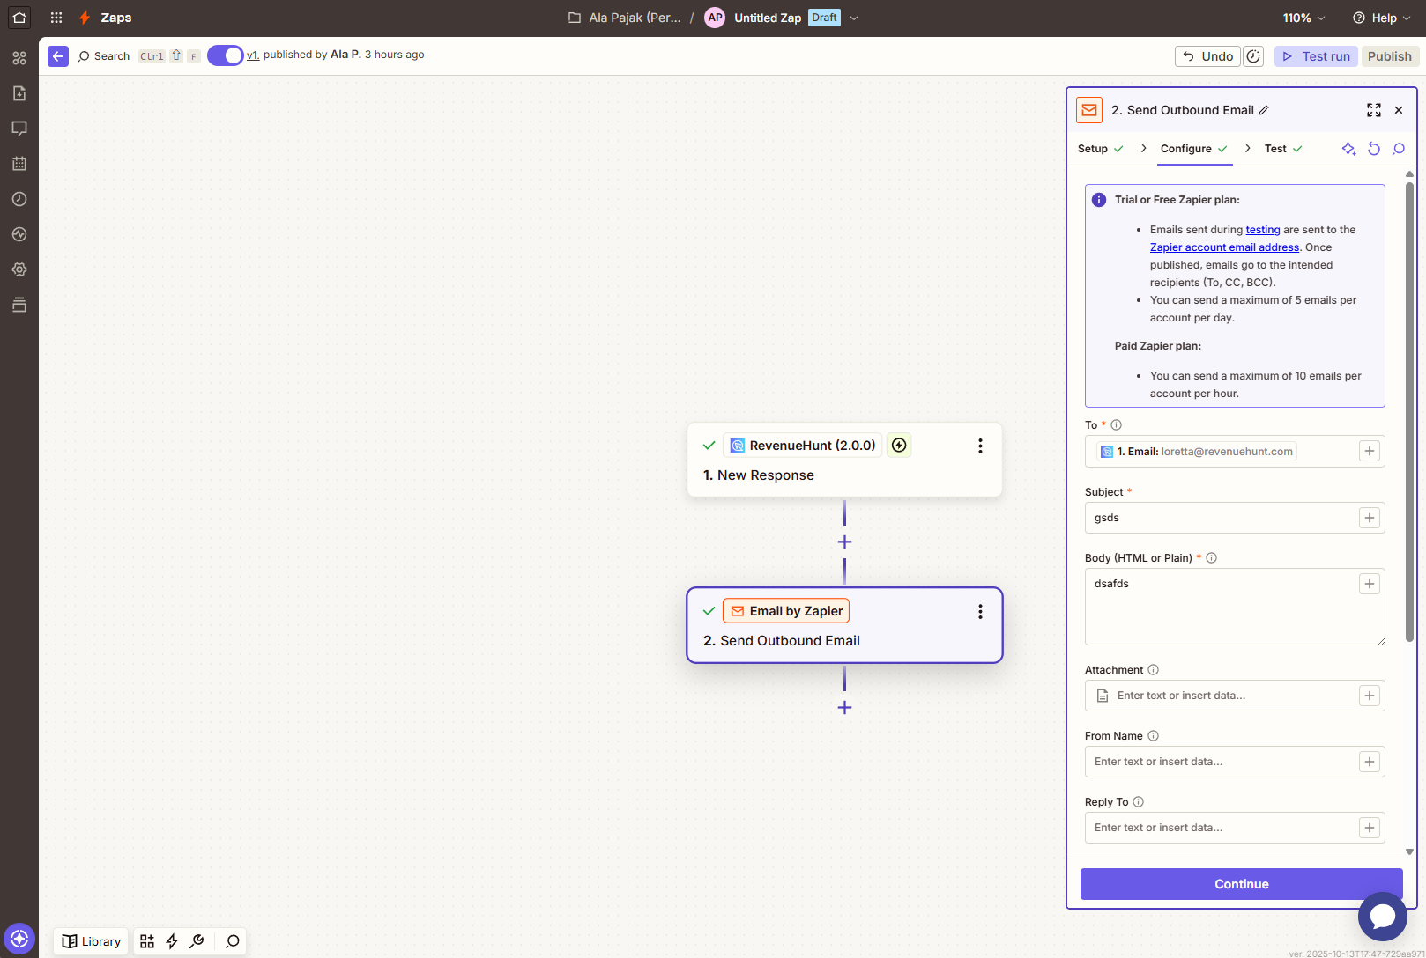Screen dimensions: 1426x958
Task: Open the troubleshoot wrench icon near Library
Action: click(x=197, y=941)
